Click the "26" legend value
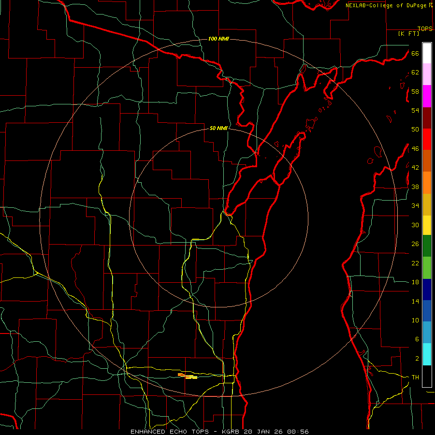435x435 pixels. [x=415, y=244]
